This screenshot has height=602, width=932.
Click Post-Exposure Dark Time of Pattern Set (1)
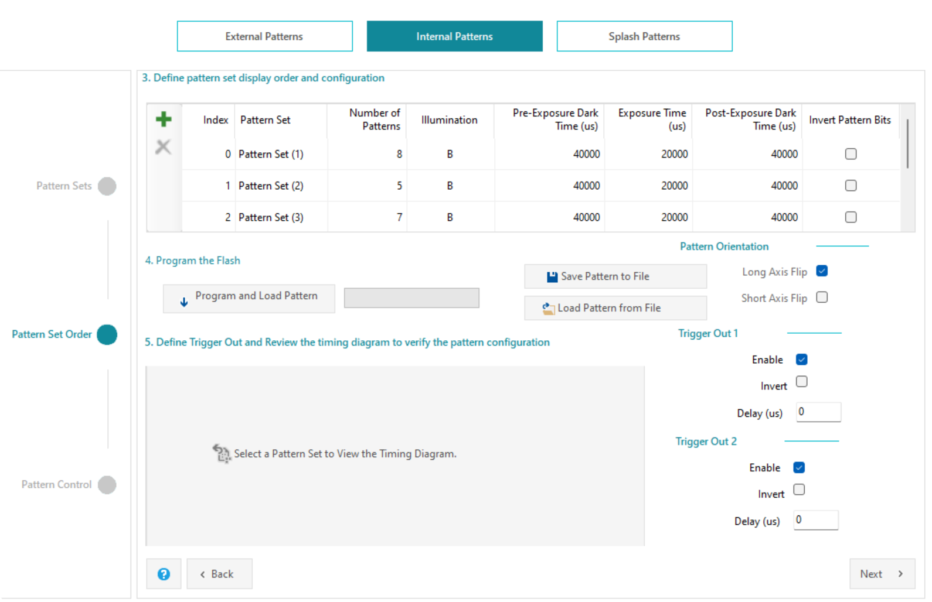747,154
